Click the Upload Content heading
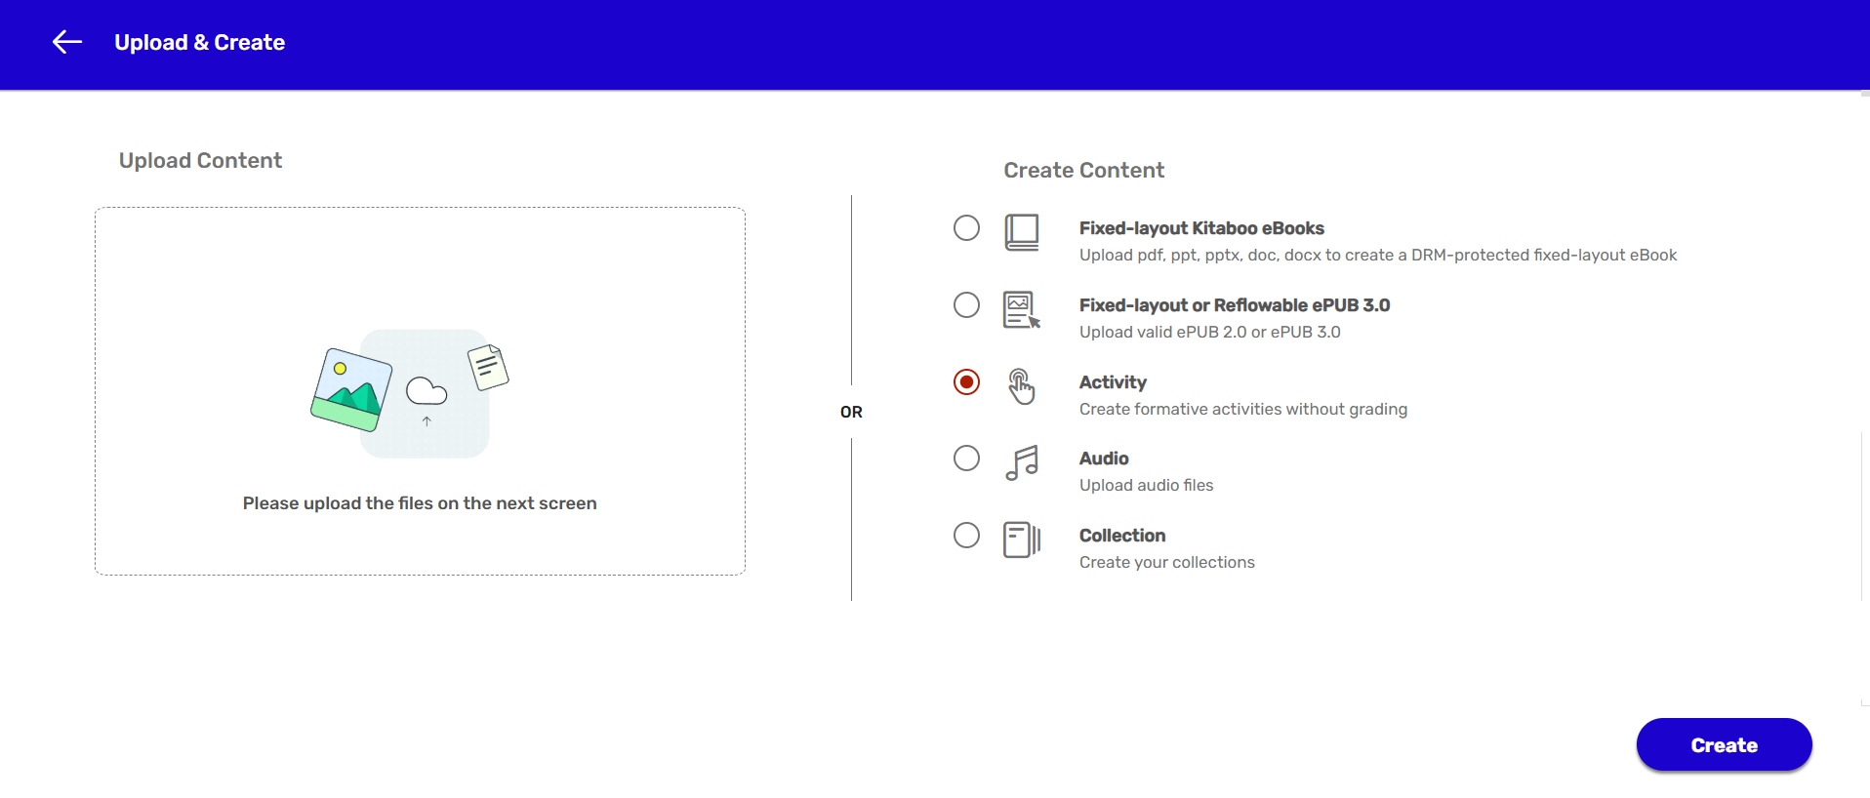 200,160
